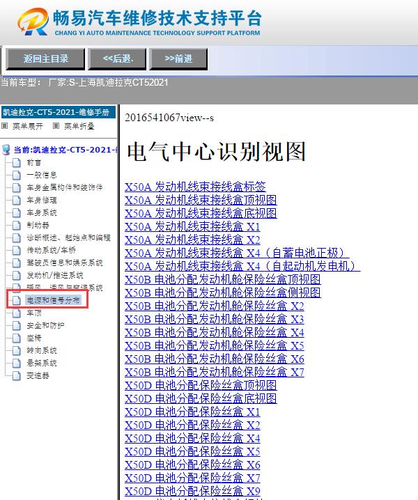Open the 车身修理 tree item
The width and height of the screenshot is (418, 500).
(42, 201)
